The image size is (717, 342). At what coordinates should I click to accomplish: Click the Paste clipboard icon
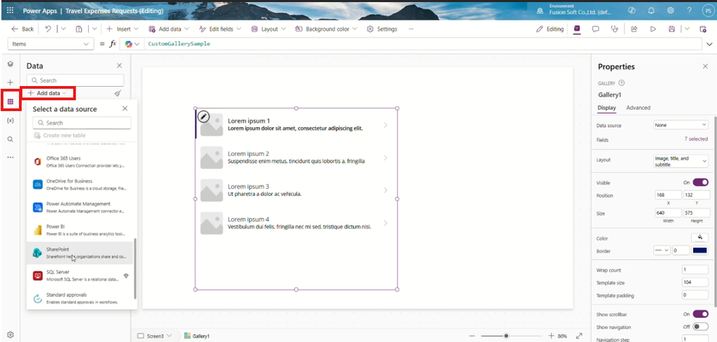[x=78, y=29]
